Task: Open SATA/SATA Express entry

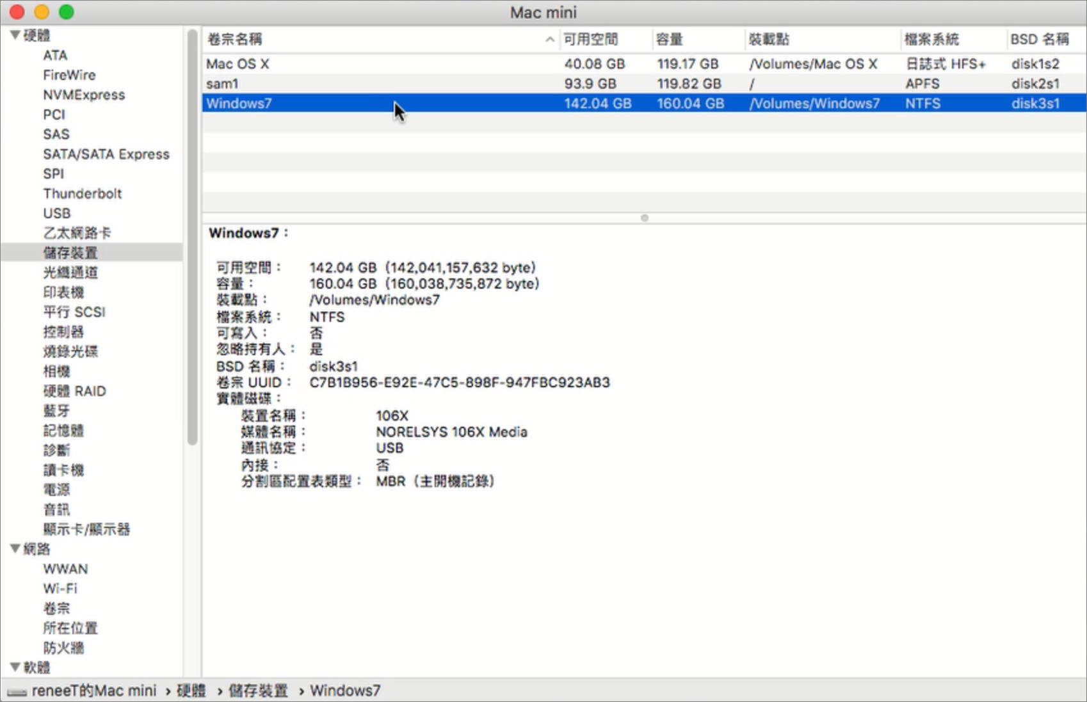Action: coord(106,154)
